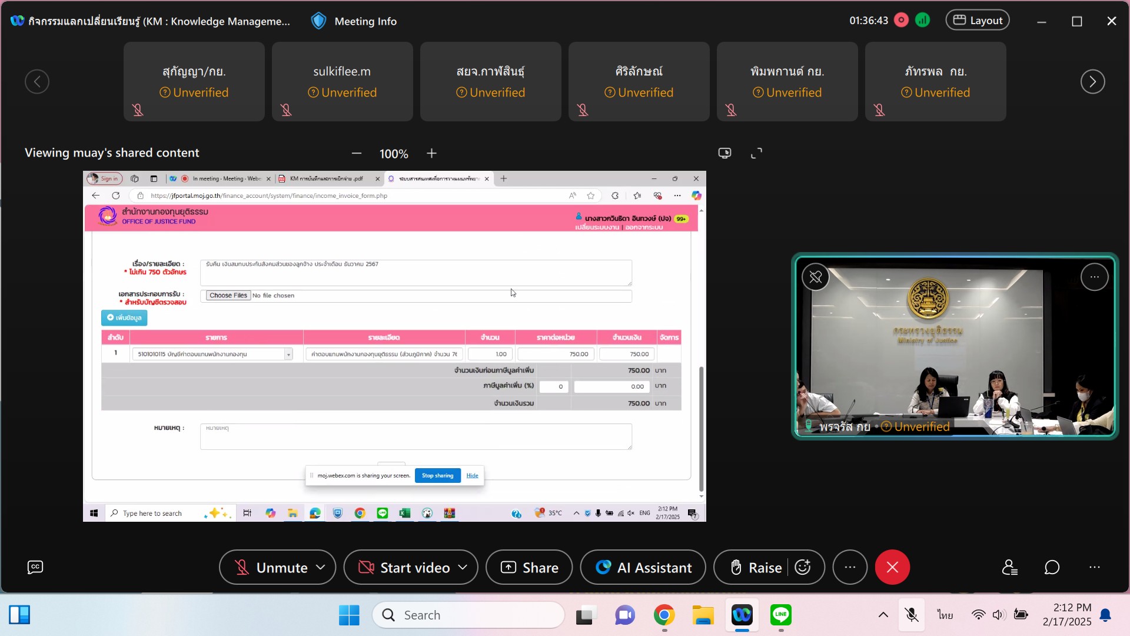Toggle Raise hand
Image resolution: width=1130 pixels, height=636 pixels.
click(756, 567)
